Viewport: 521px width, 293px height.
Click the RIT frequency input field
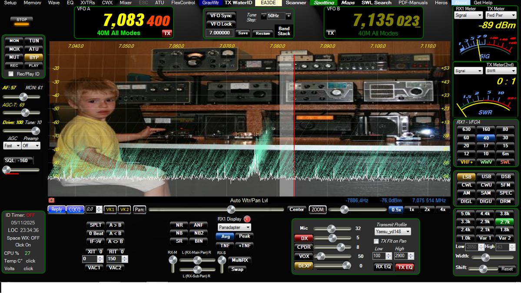point(115,259)
